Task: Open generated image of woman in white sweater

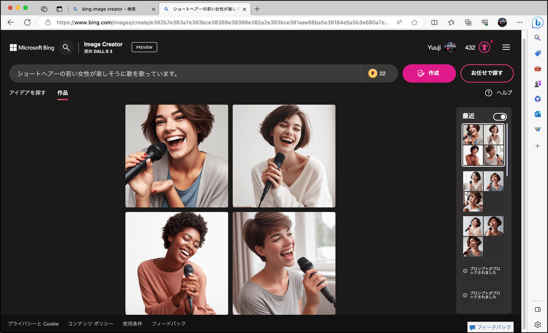Action: 284,156
